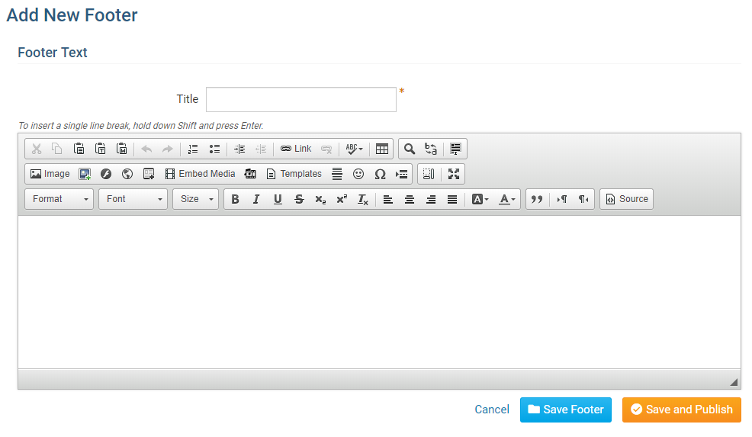Viewport: 752px width, 437px height.
Task: Increase indent of the text
Action: pos(239,149)
